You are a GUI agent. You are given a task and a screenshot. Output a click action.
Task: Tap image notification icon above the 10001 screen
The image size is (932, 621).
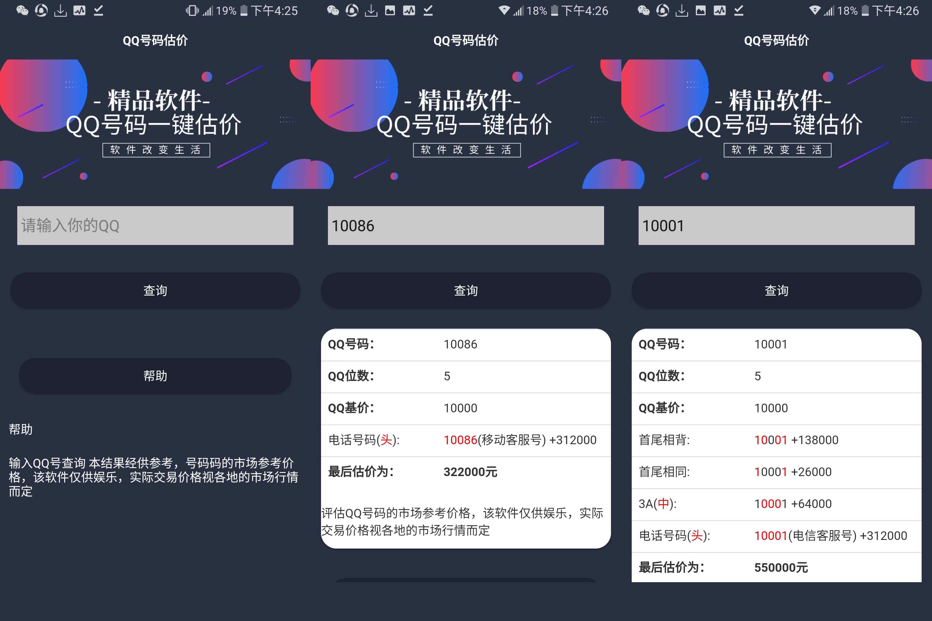click(701, 11)
